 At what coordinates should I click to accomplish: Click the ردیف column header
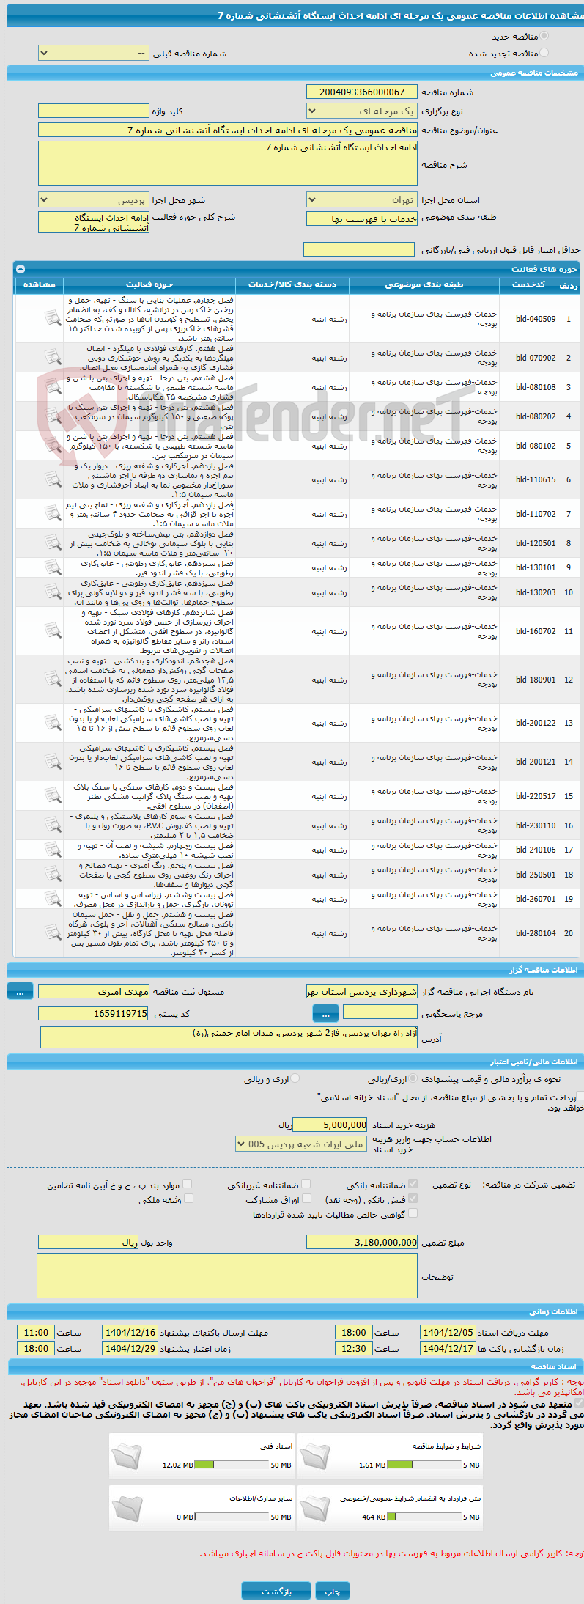coord(569,284)
